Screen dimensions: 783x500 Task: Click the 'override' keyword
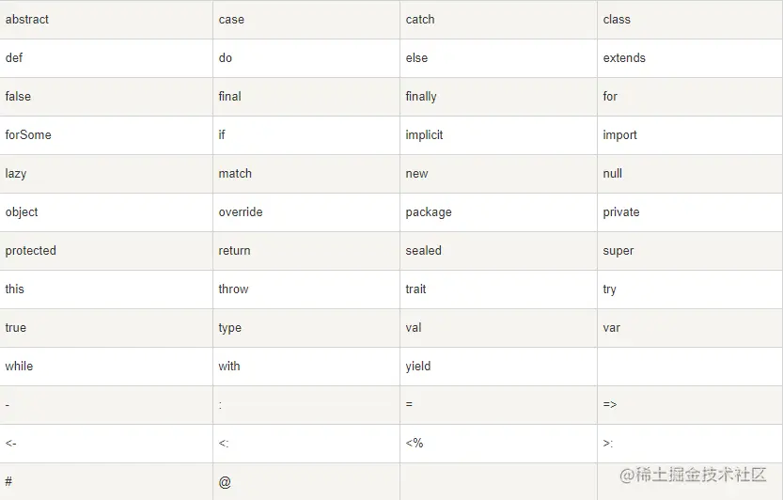pyautogui.click(x=241, y=212)
